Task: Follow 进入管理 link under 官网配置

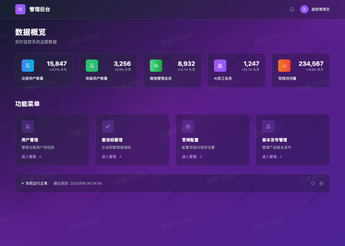Action: [x=192, y=157]
